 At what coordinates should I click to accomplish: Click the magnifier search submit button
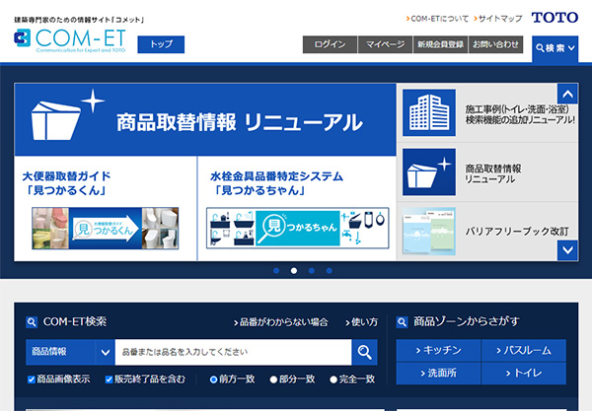point(365,352)
